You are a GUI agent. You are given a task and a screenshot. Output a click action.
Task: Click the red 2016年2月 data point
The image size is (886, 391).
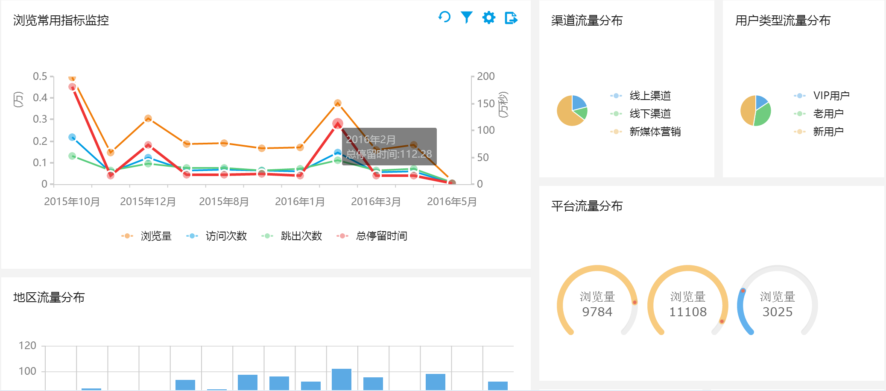click(338, 123)
